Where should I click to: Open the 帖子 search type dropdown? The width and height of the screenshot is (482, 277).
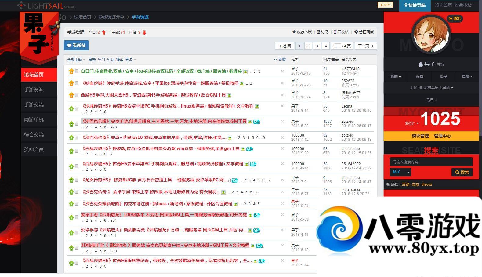(x=400, y=172)
